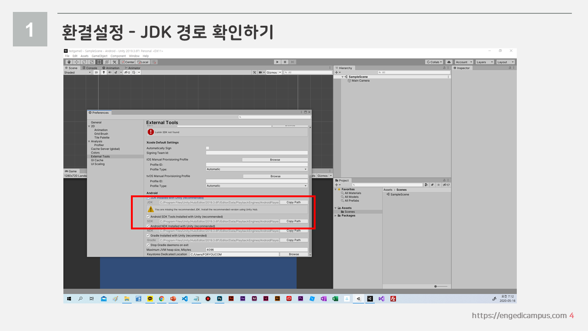Toggle scene lighting bulb icon

coord(104,72)
